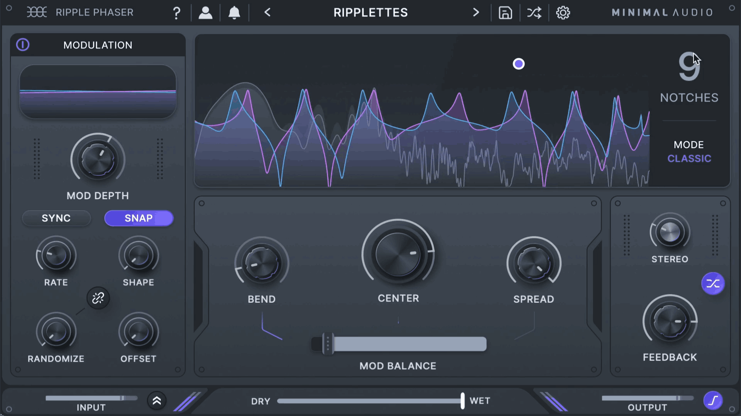Click the OUTPUT level slider

coord(648,398)
